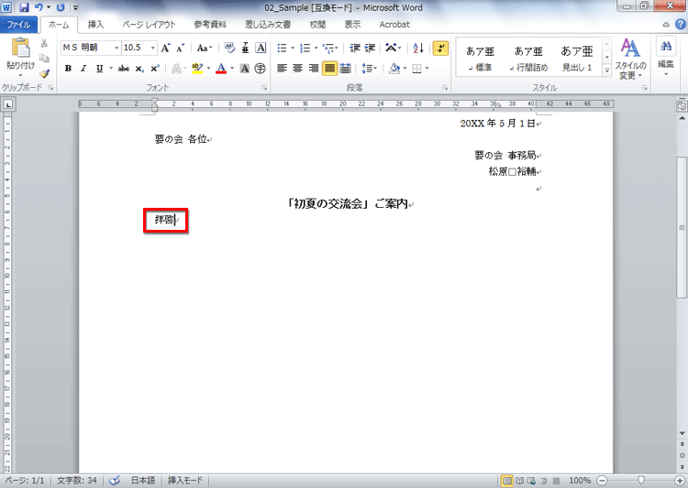Save the document from Quick Access Toolbar
This screenshot has width=688, height=488.
coord(24,7)
